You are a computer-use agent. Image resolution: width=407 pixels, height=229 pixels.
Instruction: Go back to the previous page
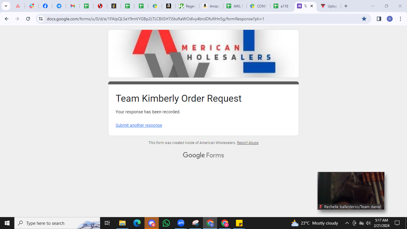point(7,19)
